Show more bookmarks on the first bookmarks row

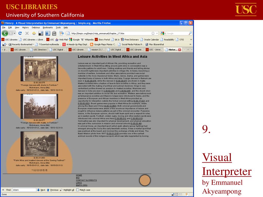pos(191,40)
